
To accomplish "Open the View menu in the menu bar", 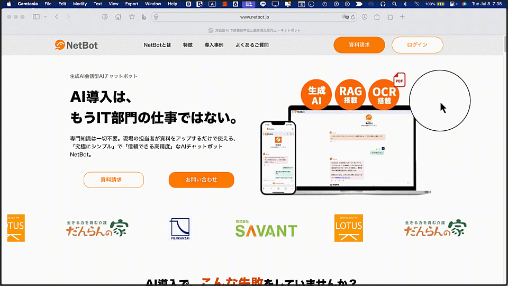I will (x=114, y=4).
